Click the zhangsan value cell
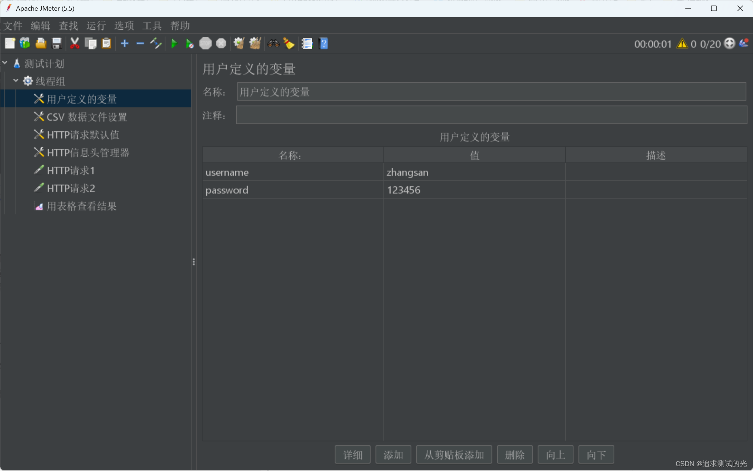Image resolution: width=753 pixels, height=471 pixels. (474, 172)
